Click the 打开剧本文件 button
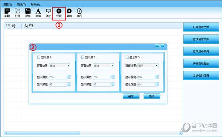 201,27
